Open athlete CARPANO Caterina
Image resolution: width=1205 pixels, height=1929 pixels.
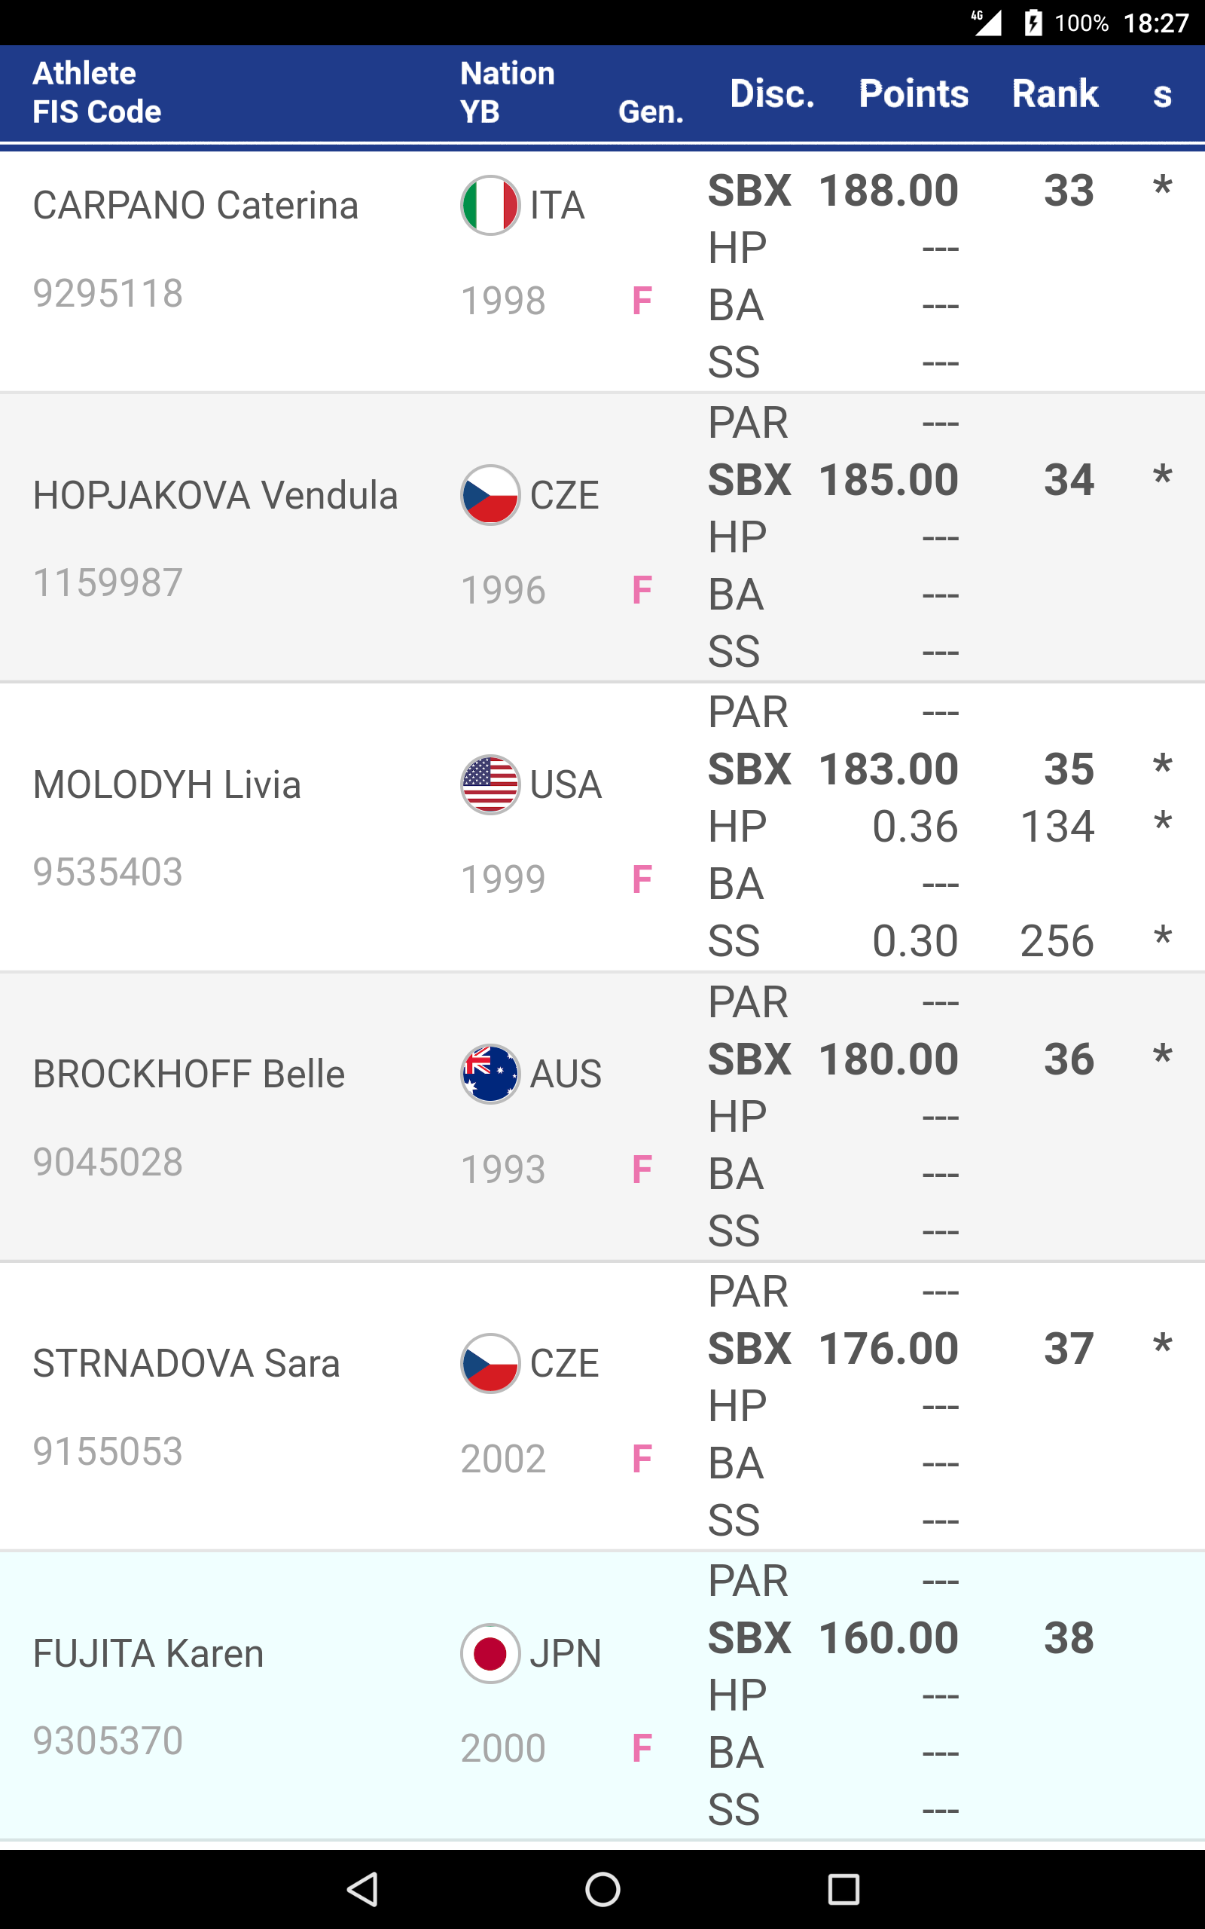195,206
